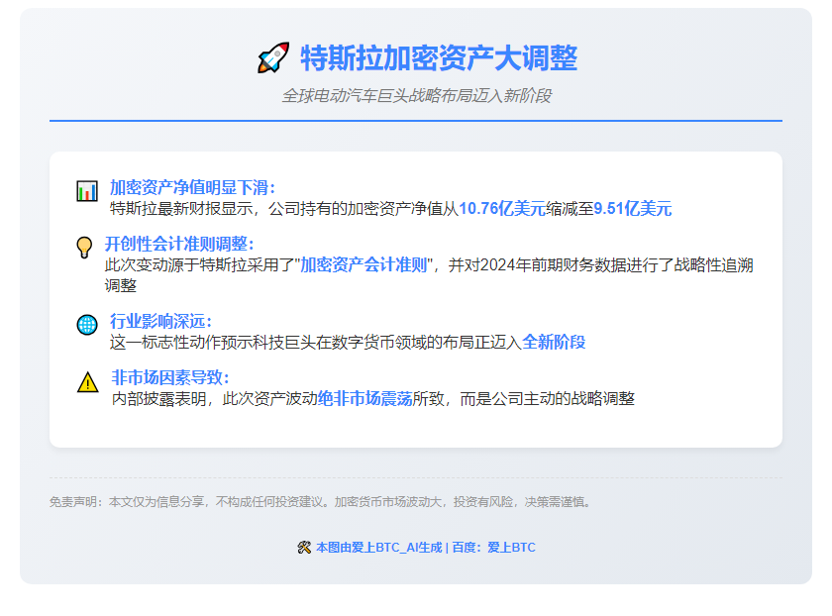Click the disclaimer text starting with 免责声明

[x=321, y=502]
